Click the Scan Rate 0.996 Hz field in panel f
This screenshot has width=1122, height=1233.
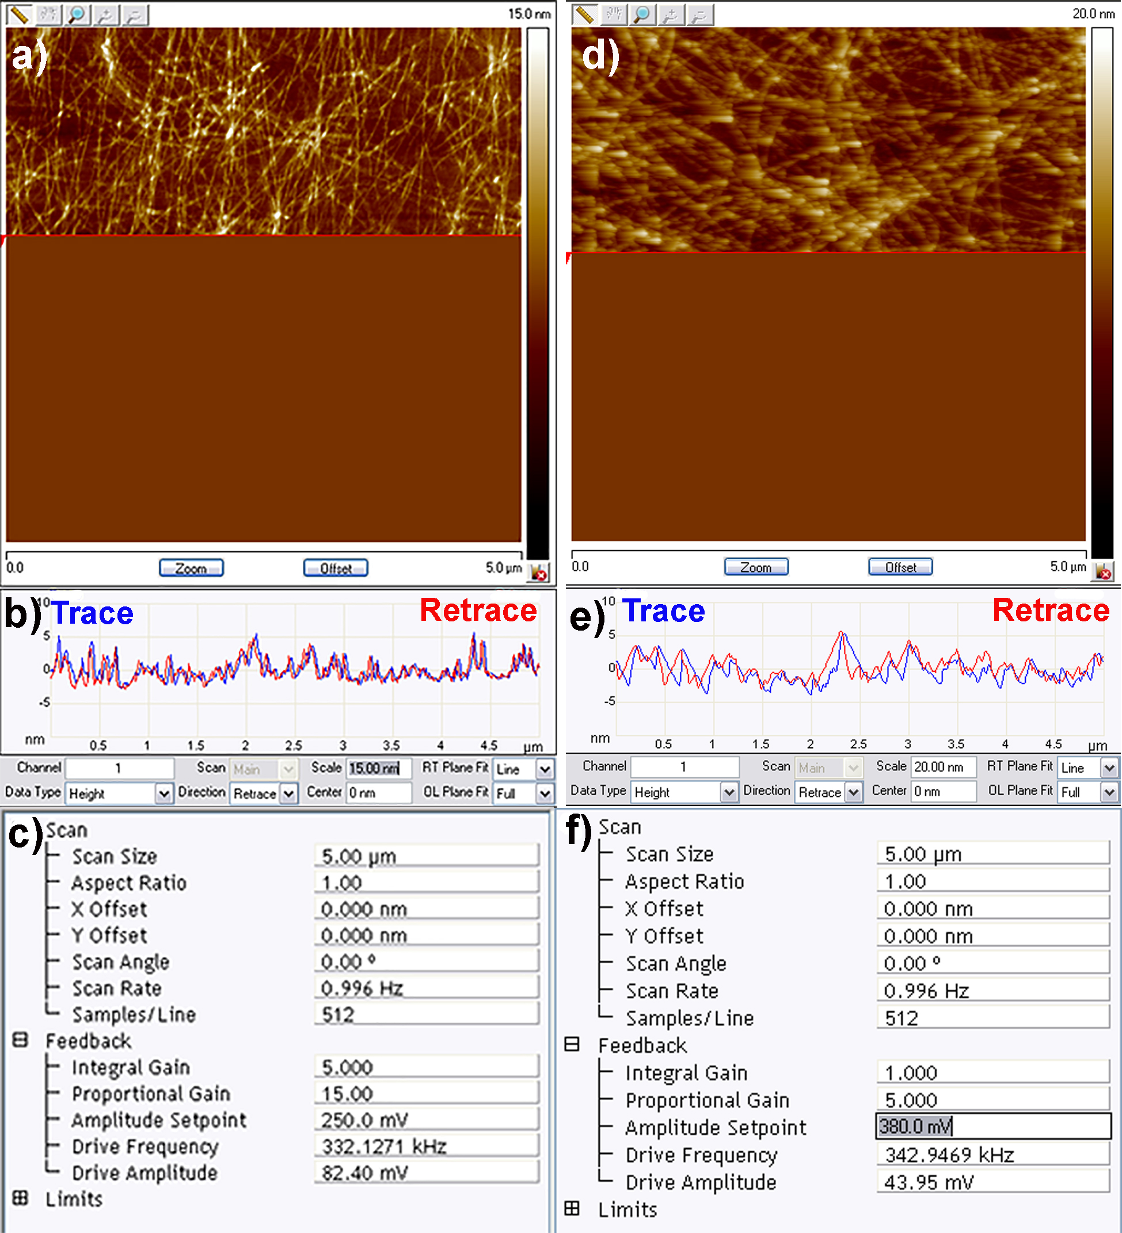pyautogui.click(x=994, y=990)
